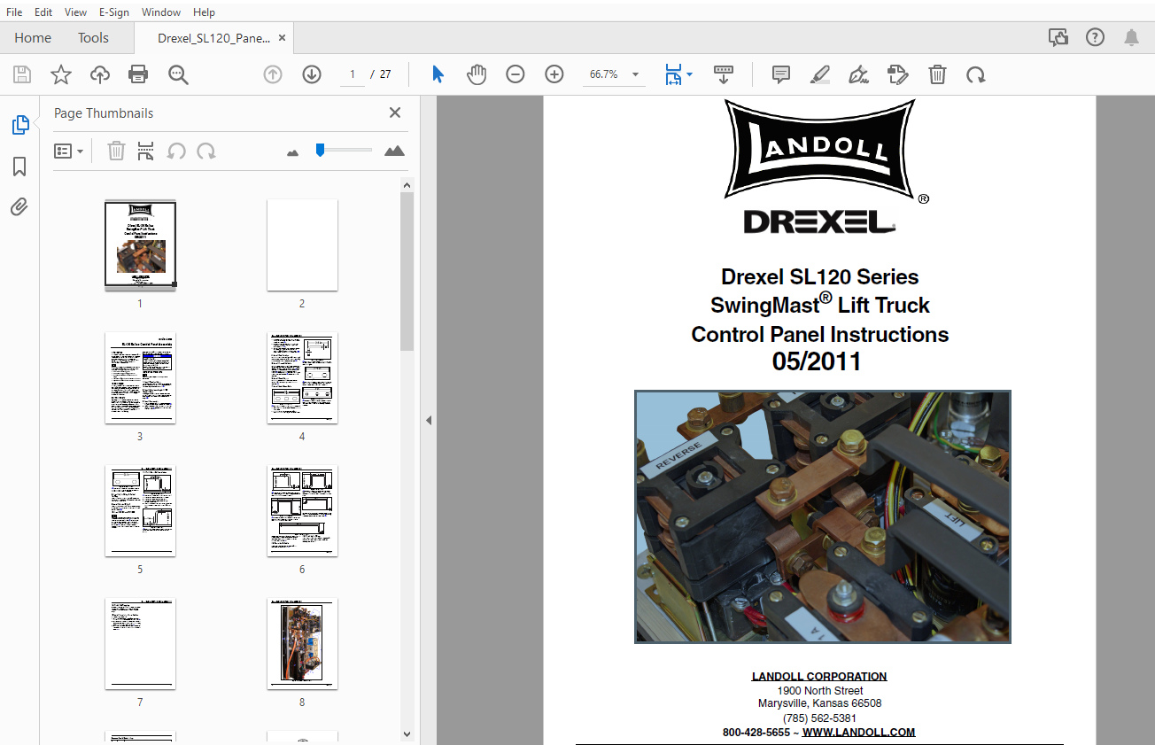The height and width of the screenshot is (745, 1155).
Task: Open the Help menu
Action: tap(204, 12)
